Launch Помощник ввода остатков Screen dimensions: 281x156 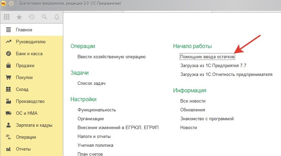207,57
